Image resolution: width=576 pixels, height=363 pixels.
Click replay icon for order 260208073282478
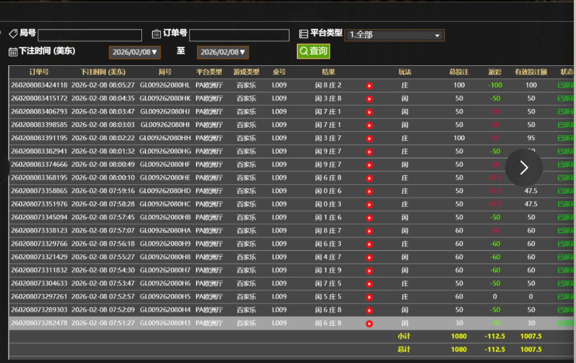coord(369,323)
